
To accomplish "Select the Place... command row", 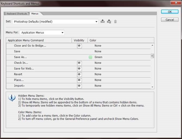I will tap(78, 80).
